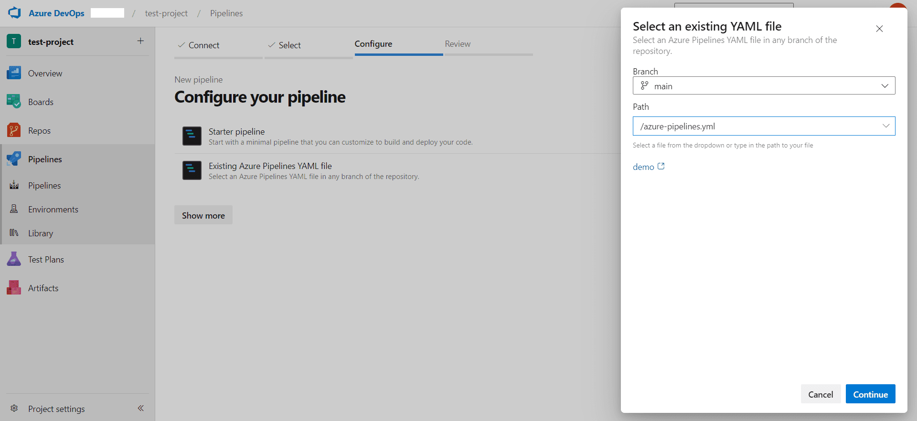The image size is (917, 421).
Task: Open Project settings gear
Action: 14,409
